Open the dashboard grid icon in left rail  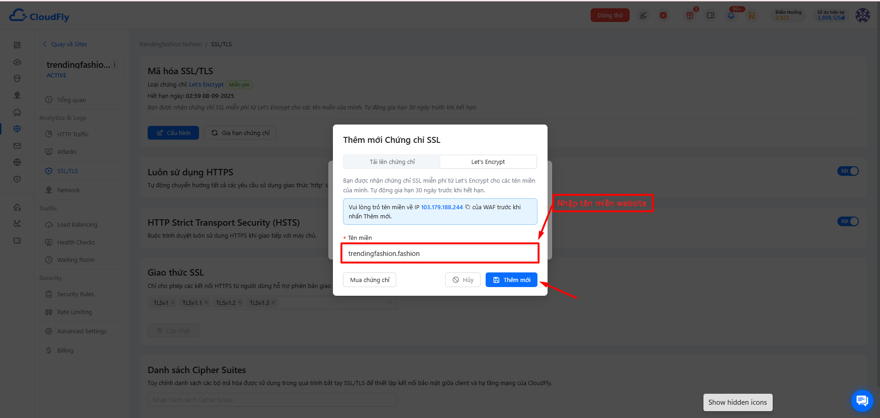coord(17,45)
